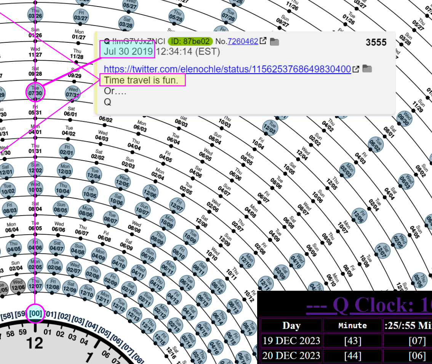Select the Thu 12/07 date node
This screenshot has width=432, height=364.
point(35,285)
